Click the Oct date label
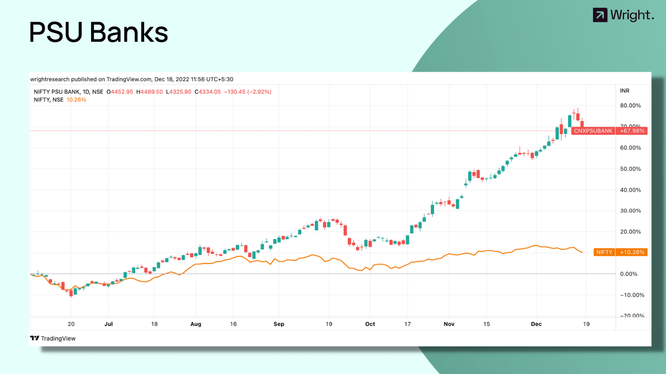The height and width of the screenshot is (374, 666). click(370, 324)
